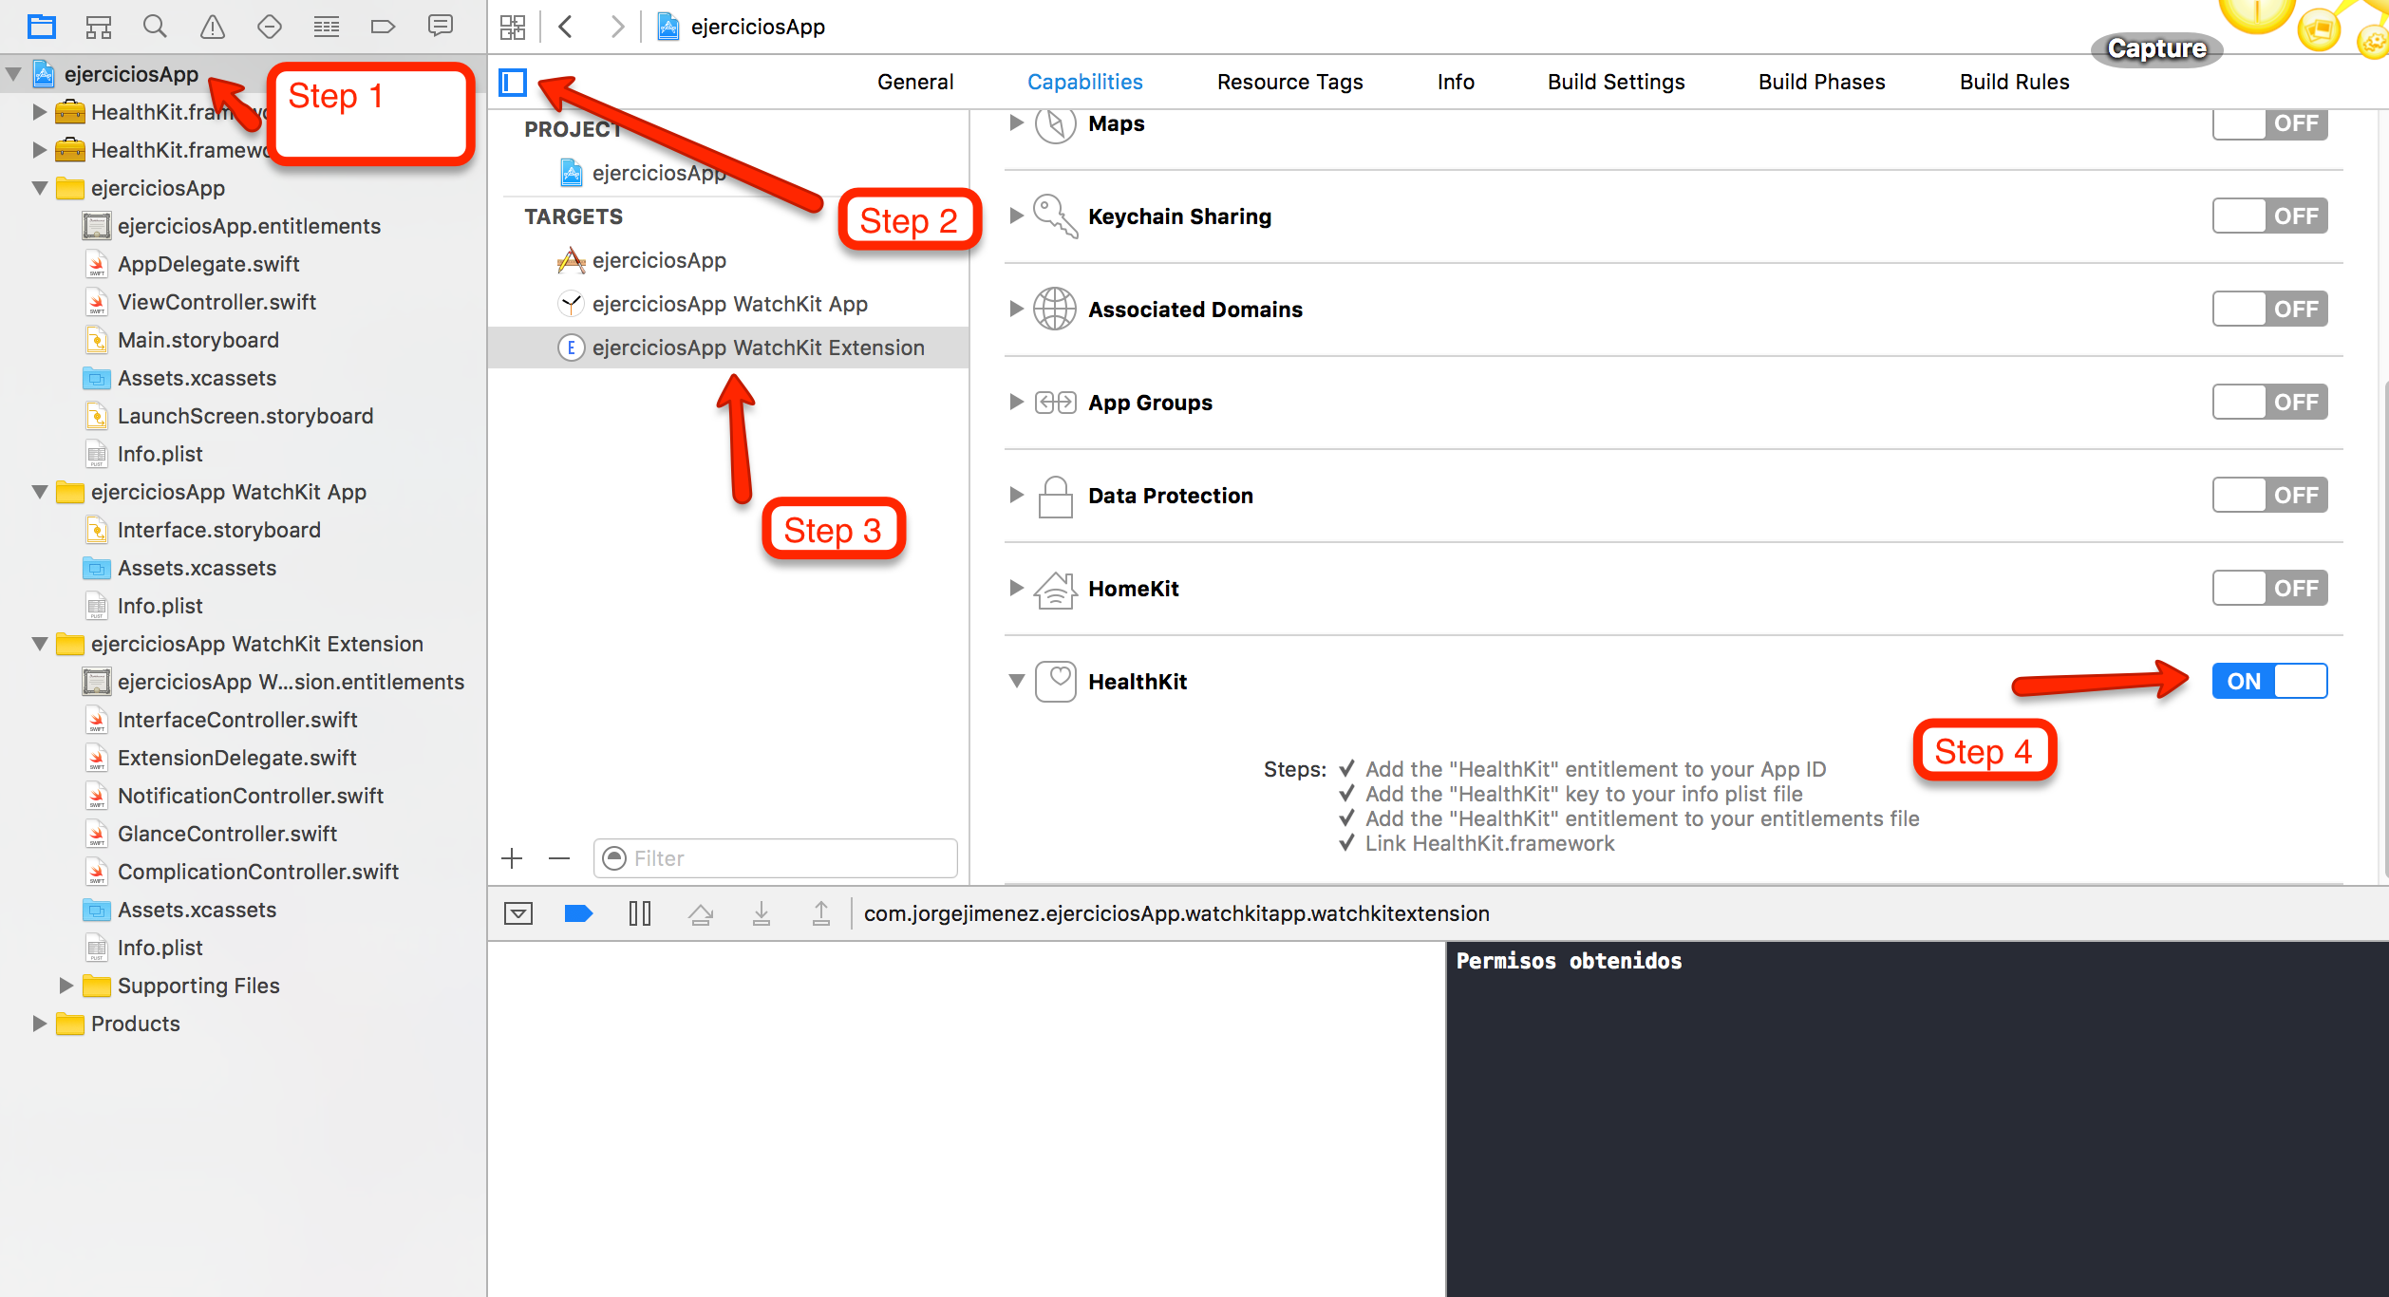The width and height of the screenshot is (2389, 1297).
Task: Collapse the HealthKit capability section
Action: click(x=1016, y=681)
